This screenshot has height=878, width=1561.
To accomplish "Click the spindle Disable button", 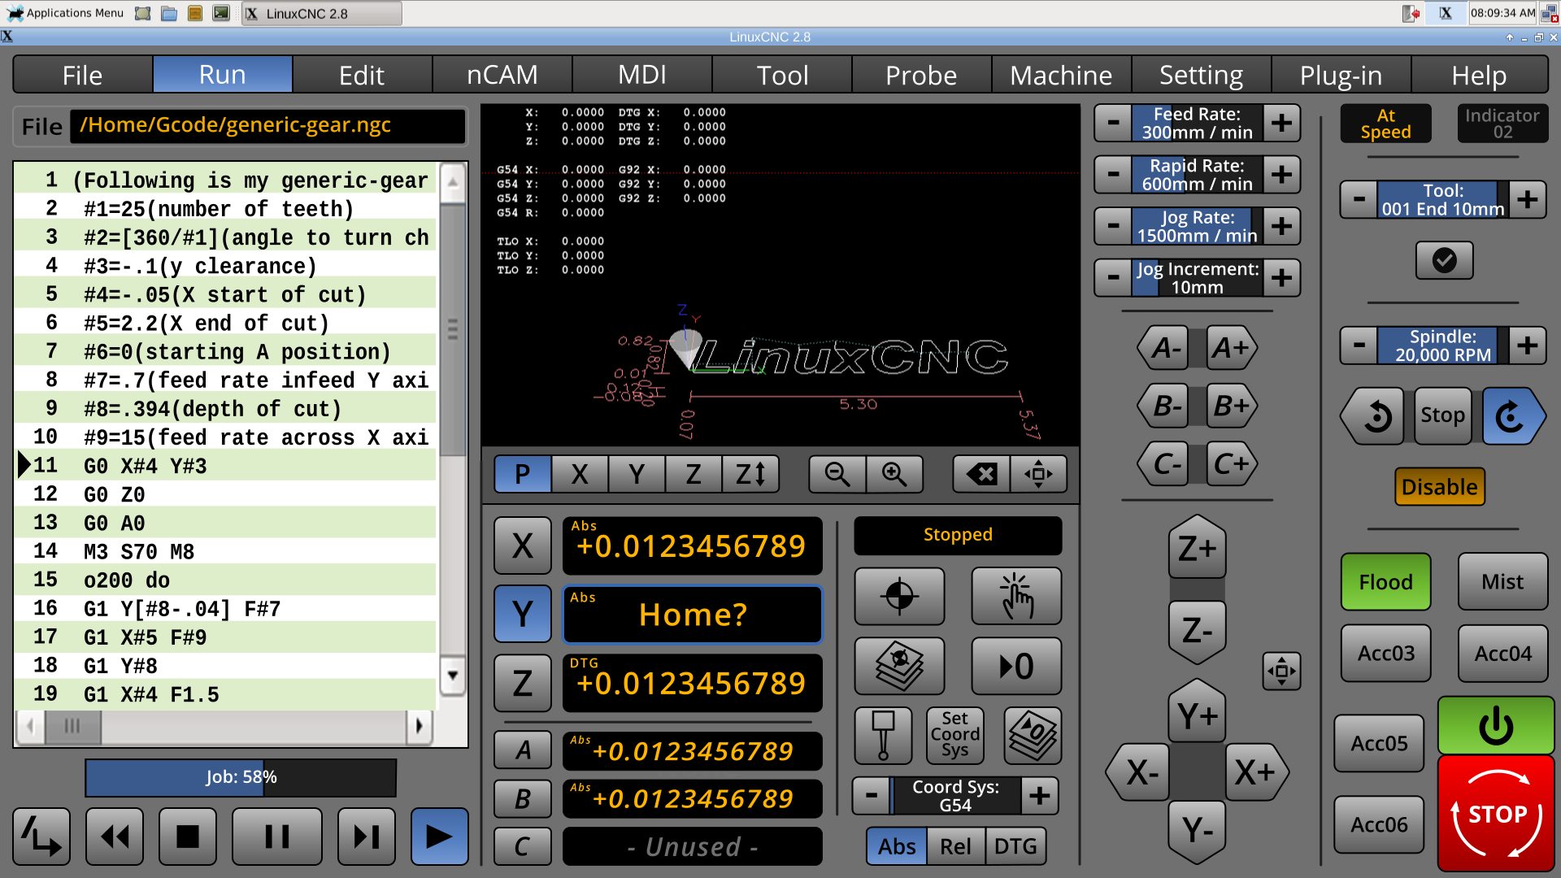I will 1439,487.
